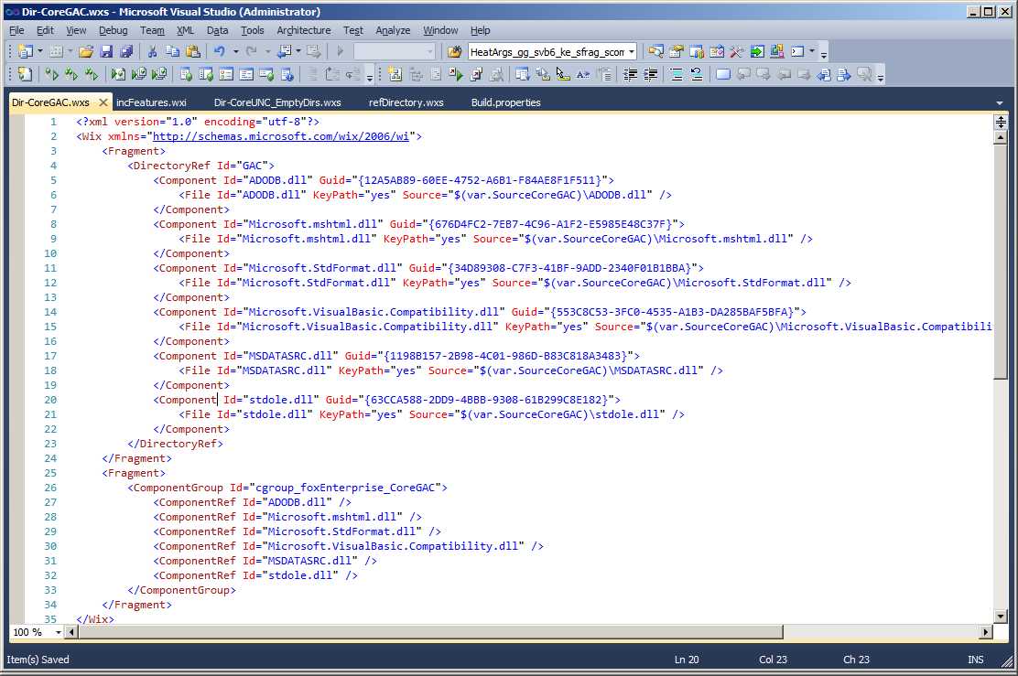1018x676 pixels.
Task: Click the Comment Selection lines icon
Action: [676, 75]
